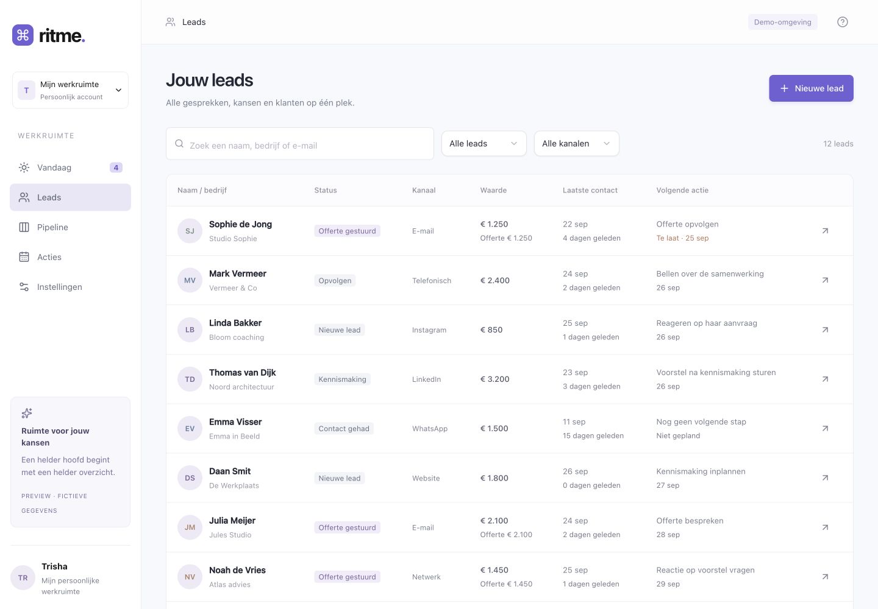Open Acties in the sidebar
878x609 pixels.
pos(70,257)
